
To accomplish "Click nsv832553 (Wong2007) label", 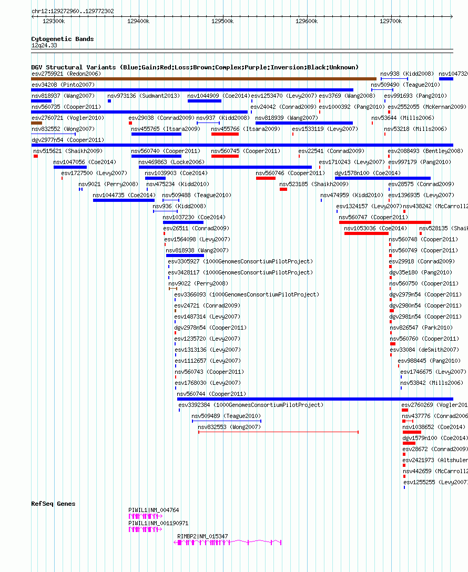I will [229, 427].
